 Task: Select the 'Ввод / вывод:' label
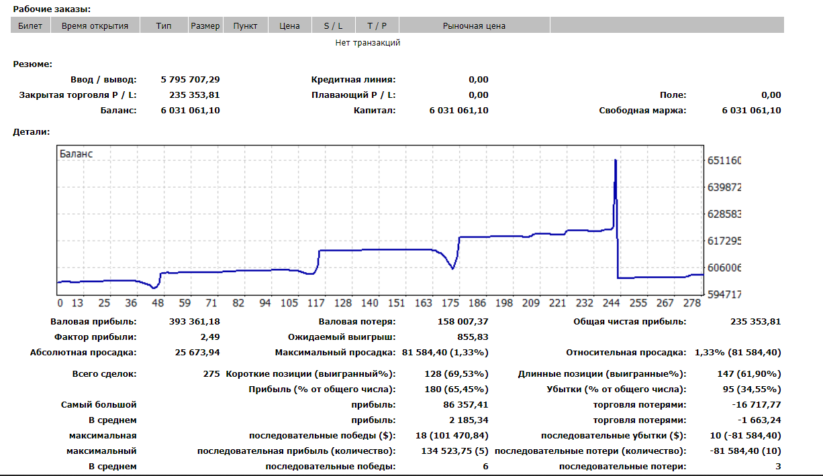[x=103, y=80]
